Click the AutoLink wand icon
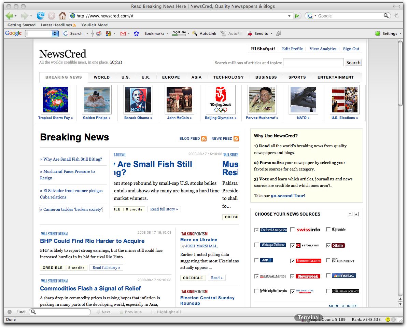This screenshot has height=328, width=407. coord(195,33)
